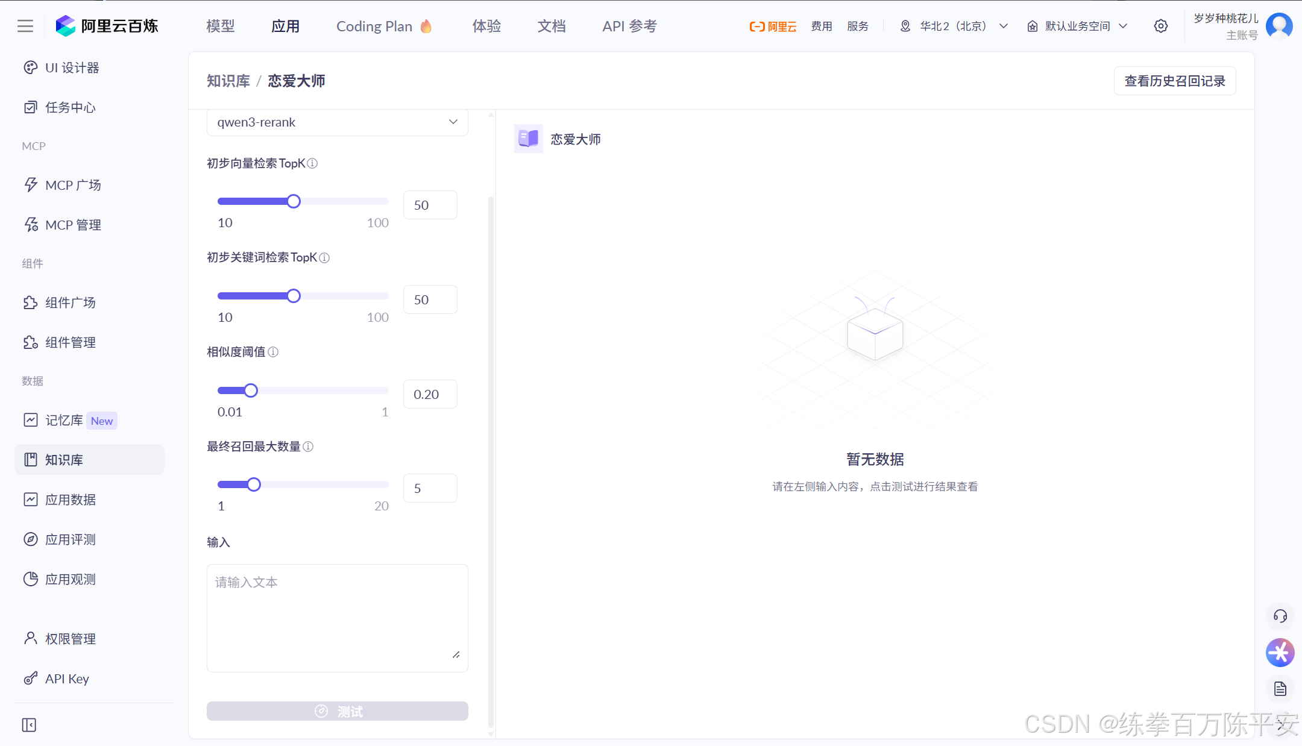Click user avatar in top right corner
This screenshot has width=1302, height=746.
1279,26
